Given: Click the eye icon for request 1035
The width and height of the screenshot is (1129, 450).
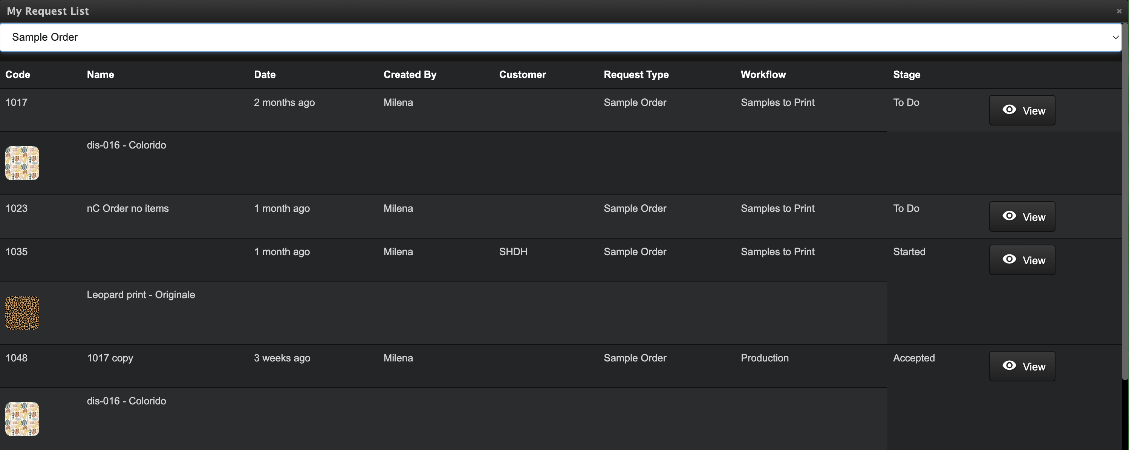Looking at the screenshot, I should pyautogui.click(x=1009, y=259).
